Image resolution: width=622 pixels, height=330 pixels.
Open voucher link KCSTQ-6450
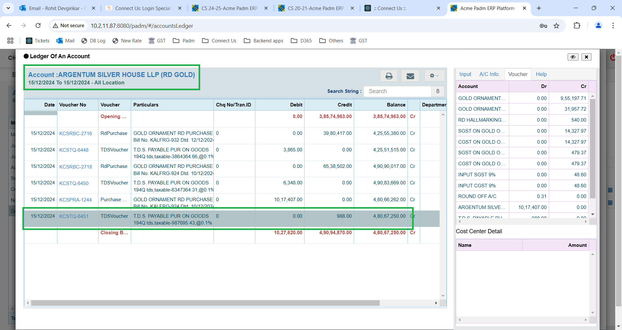point(74,183)
